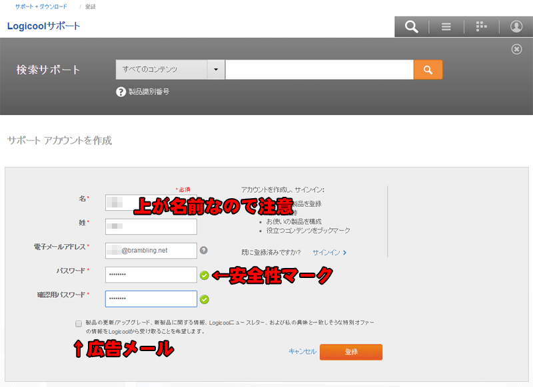This screenshot has width=533, height=387.
Task: Enable the Logicool newsletter checkbox
Action: (79, 323)
